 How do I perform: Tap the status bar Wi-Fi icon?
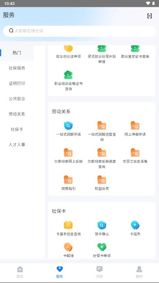point(148,3)
